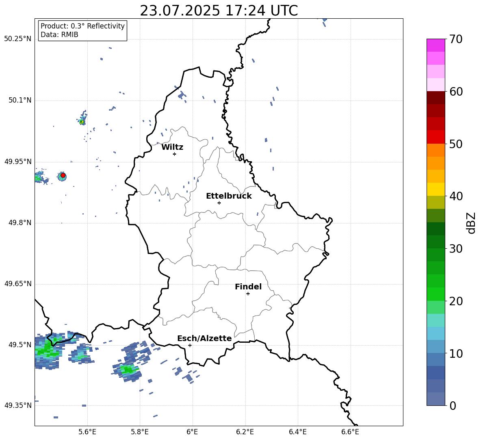
Task: Click the 5.8°E longitude label
Action: pyautogui.click(x=140, y=432)
